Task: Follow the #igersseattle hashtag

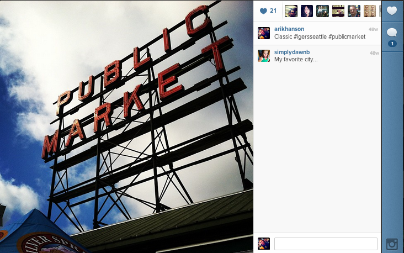Action: tap(310, 36)
